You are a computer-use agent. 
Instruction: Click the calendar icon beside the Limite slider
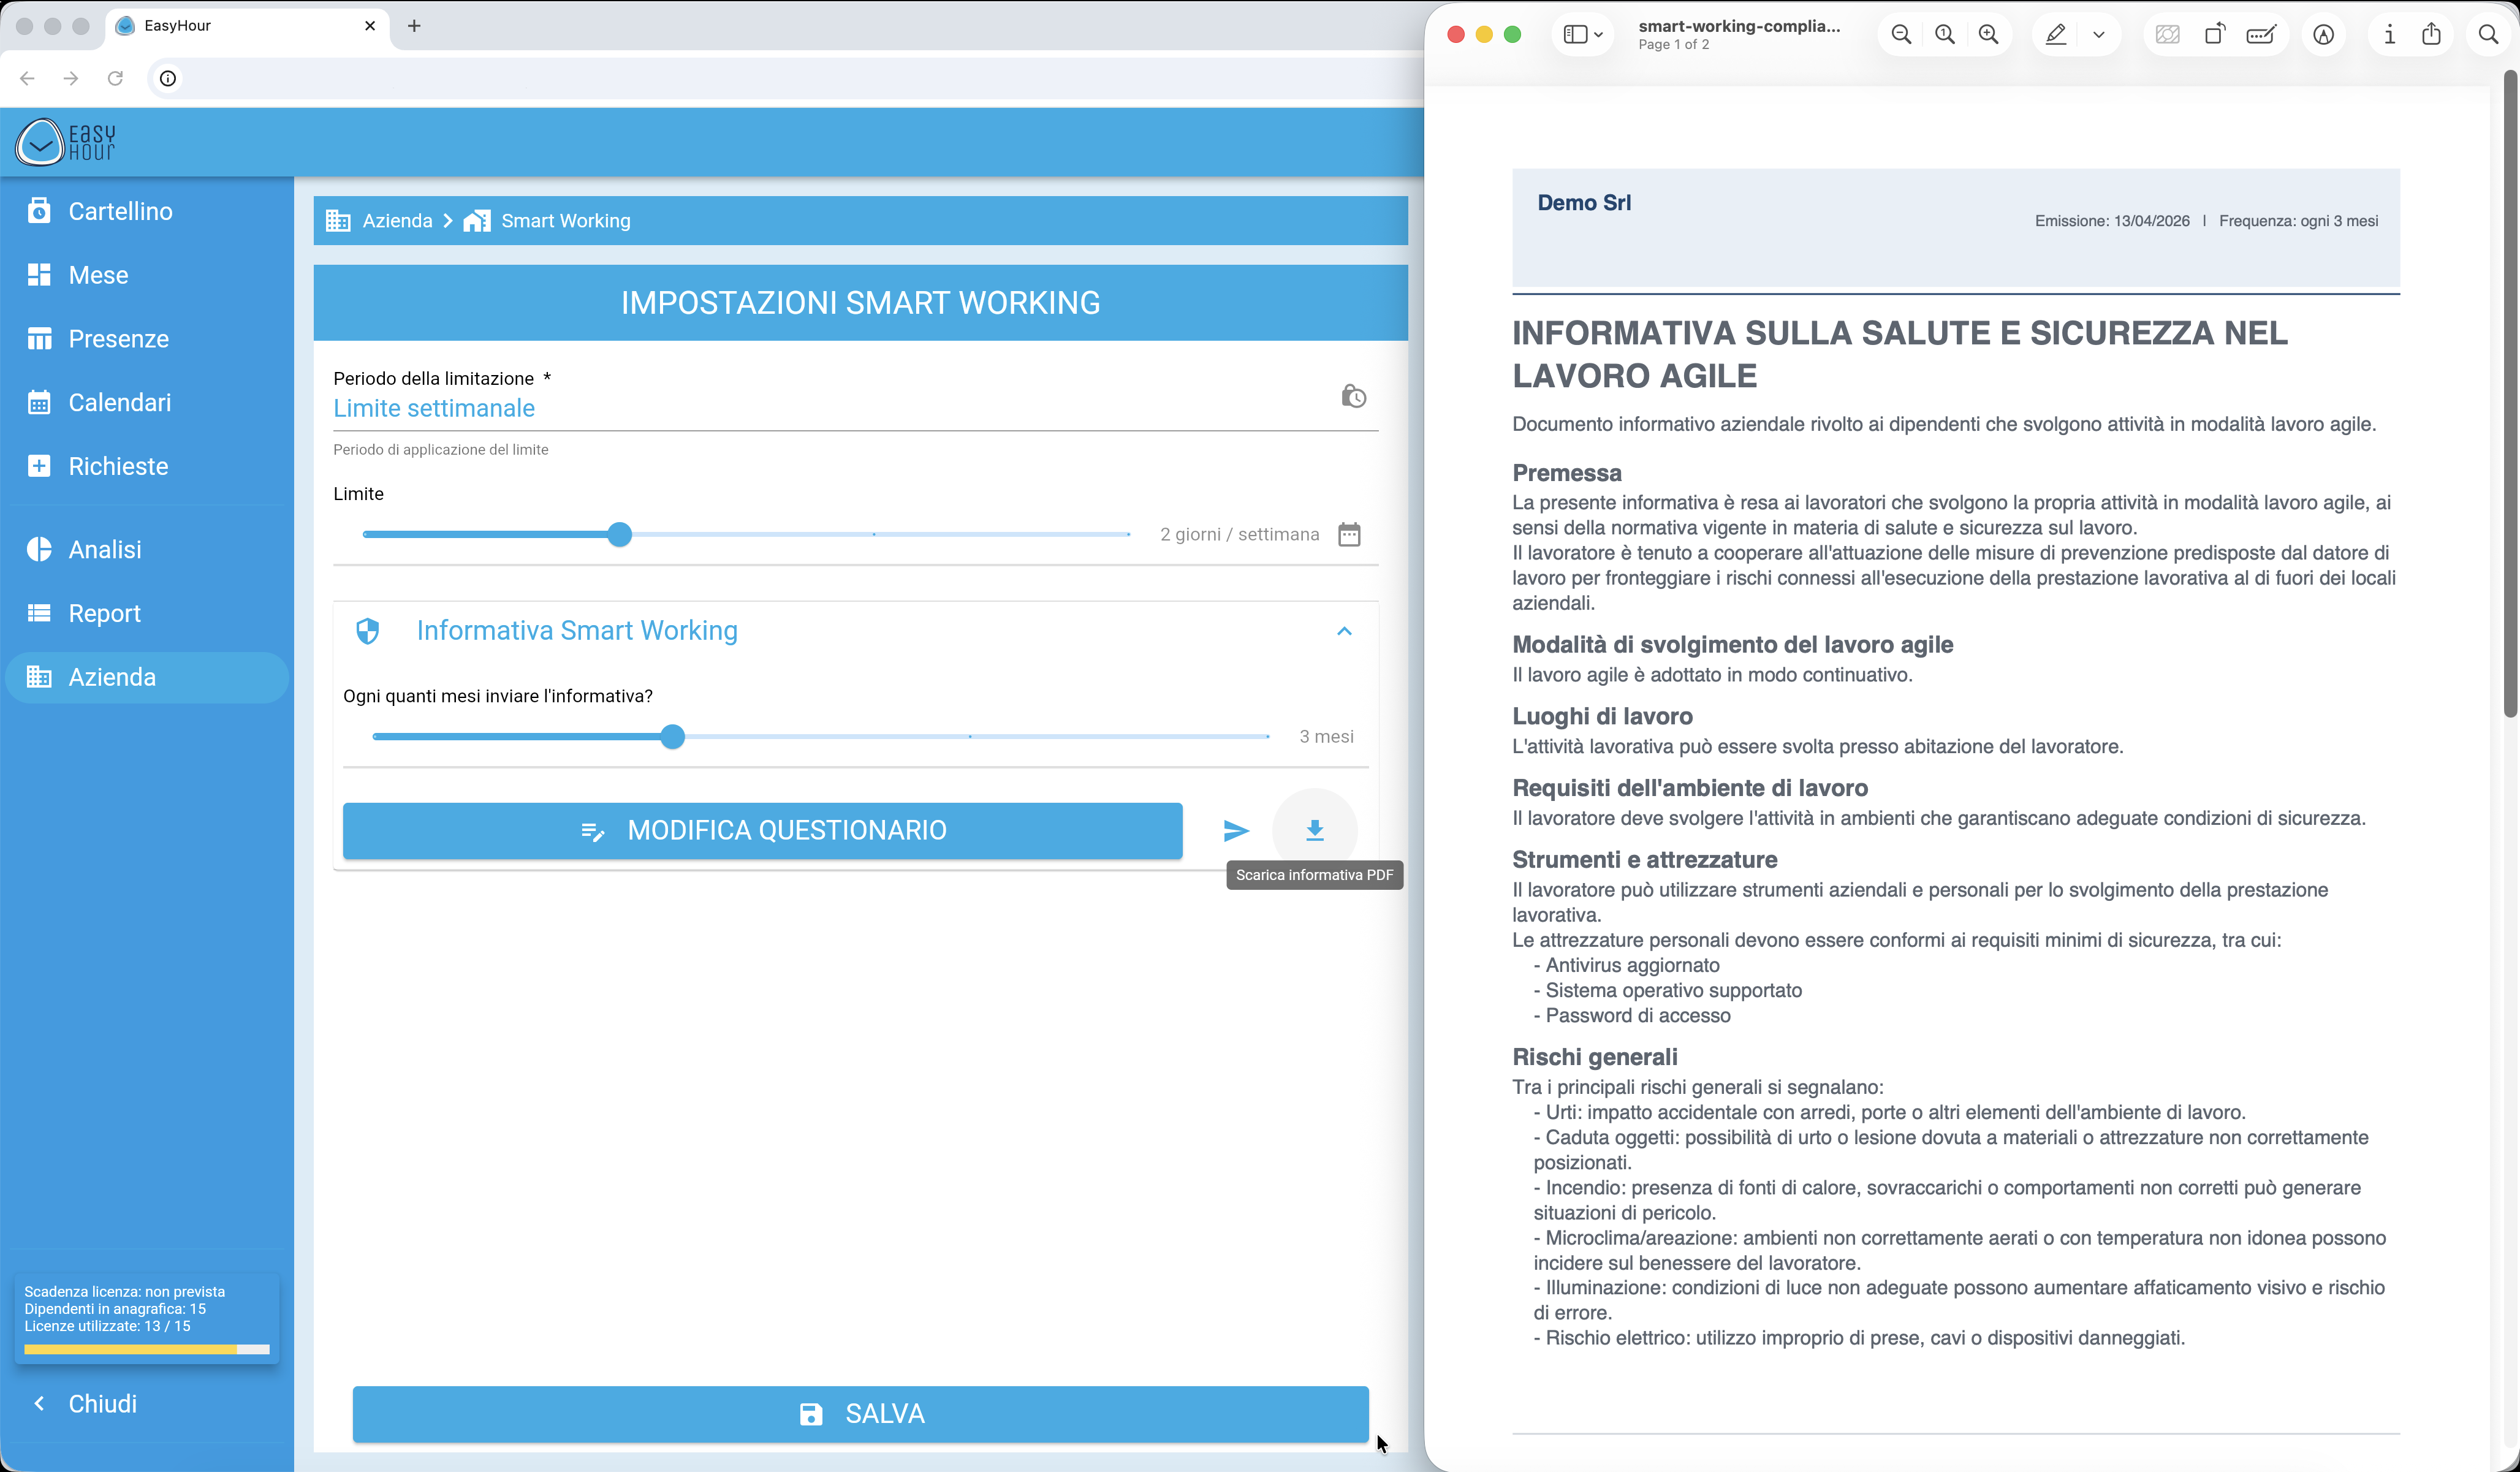tap(1349, 534)
